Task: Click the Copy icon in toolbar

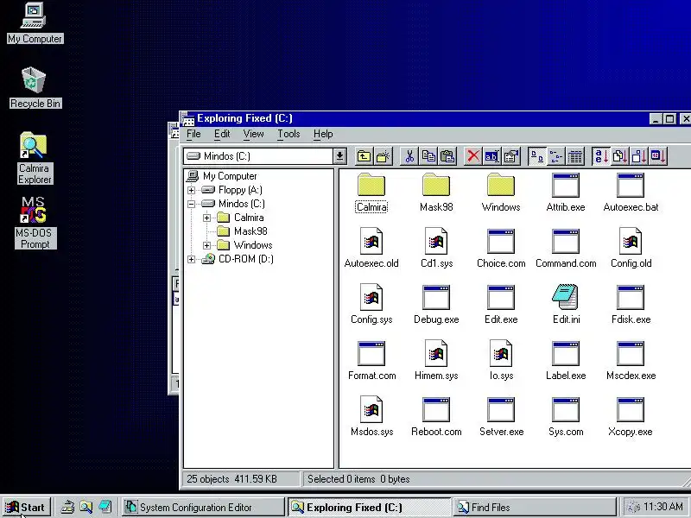Action: (x=428, y=156)
